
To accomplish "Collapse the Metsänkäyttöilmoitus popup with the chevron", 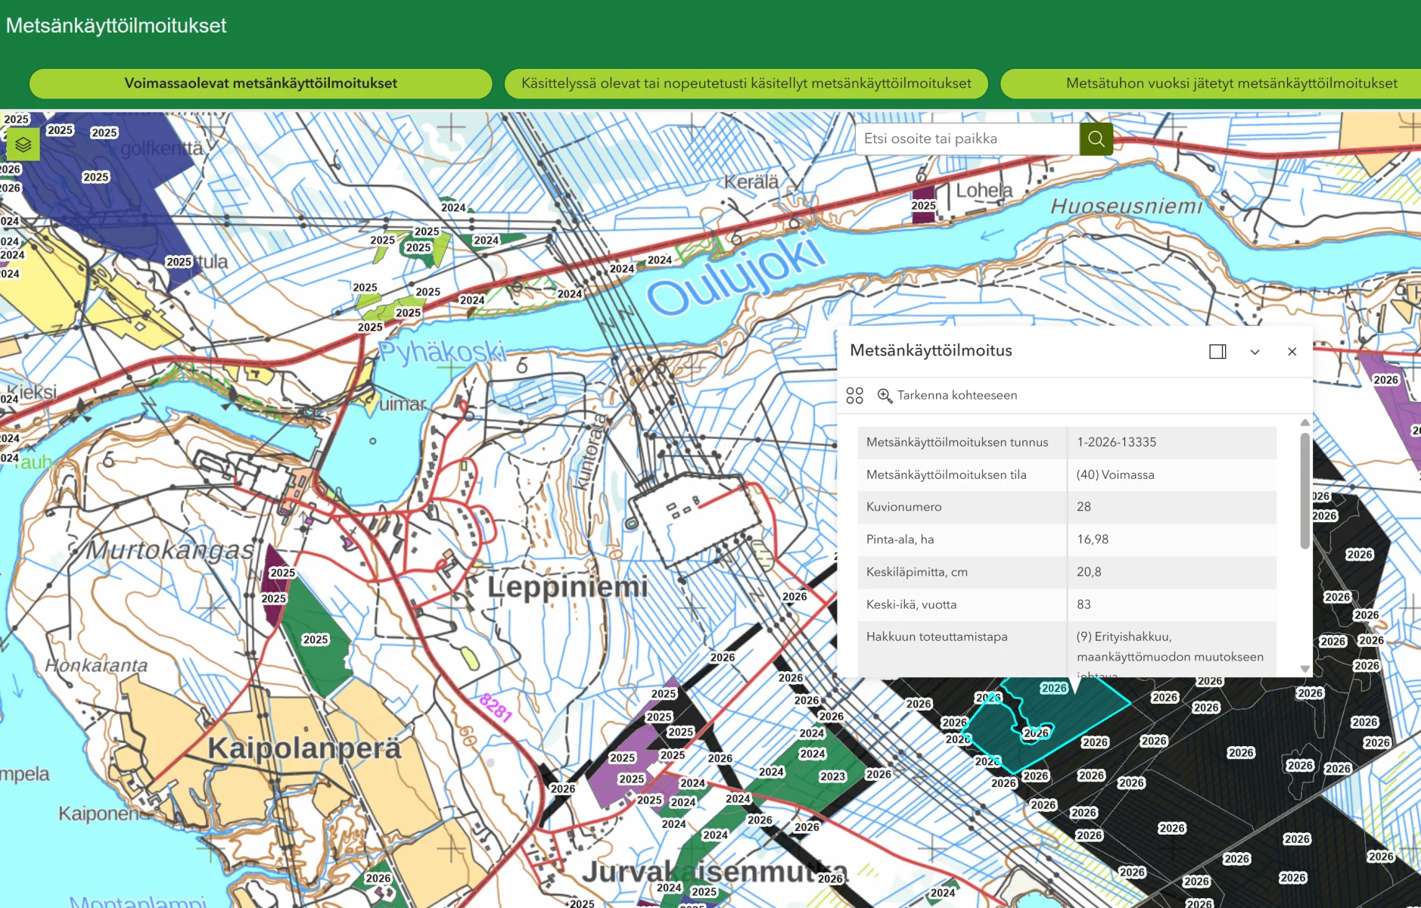I will coord(1255,351).
